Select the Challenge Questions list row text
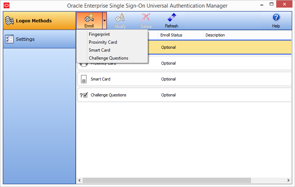The image size is (295, 187). coord(108,95)
